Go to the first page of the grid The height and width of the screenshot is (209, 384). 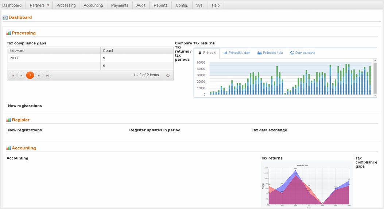click(13, 75)
